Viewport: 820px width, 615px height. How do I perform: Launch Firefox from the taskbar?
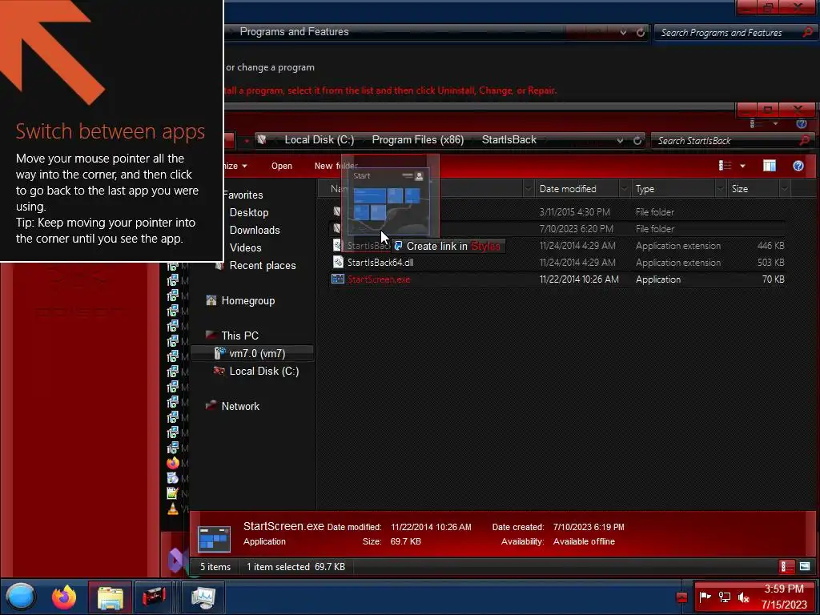pyautogui.click(x=64, y=597)
